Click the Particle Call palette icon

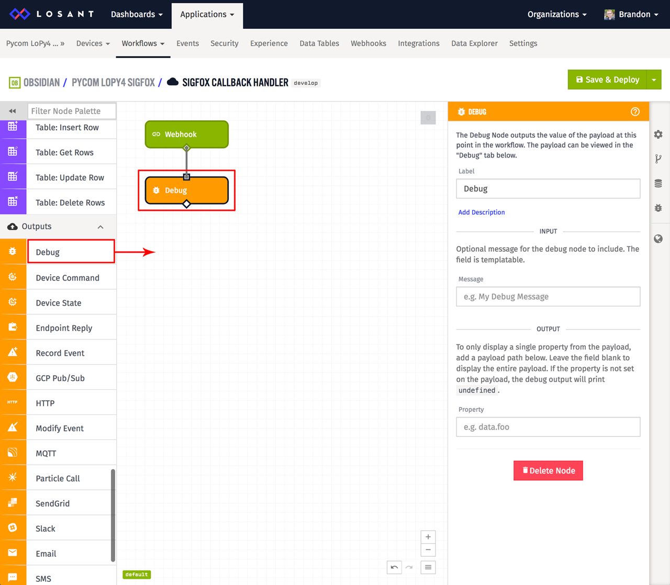[x=13, y=478]
